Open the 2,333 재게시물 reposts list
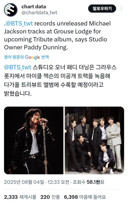This screenshot has height=204, width=128. coord(20,197)
